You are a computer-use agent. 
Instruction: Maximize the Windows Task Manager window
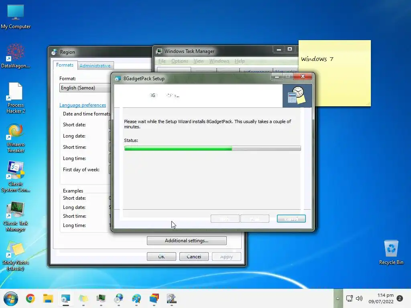tap(290, 49)
